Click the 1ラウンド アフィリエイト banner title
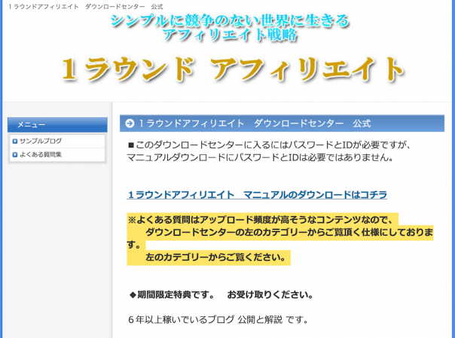Screen dimensions: 455x338 (233, 69)
